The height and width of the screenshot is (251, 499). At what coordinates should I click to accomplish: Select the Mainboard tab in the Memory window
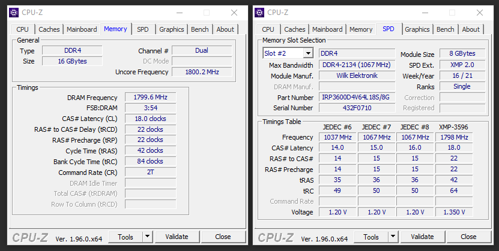click(x=82, y=29)
